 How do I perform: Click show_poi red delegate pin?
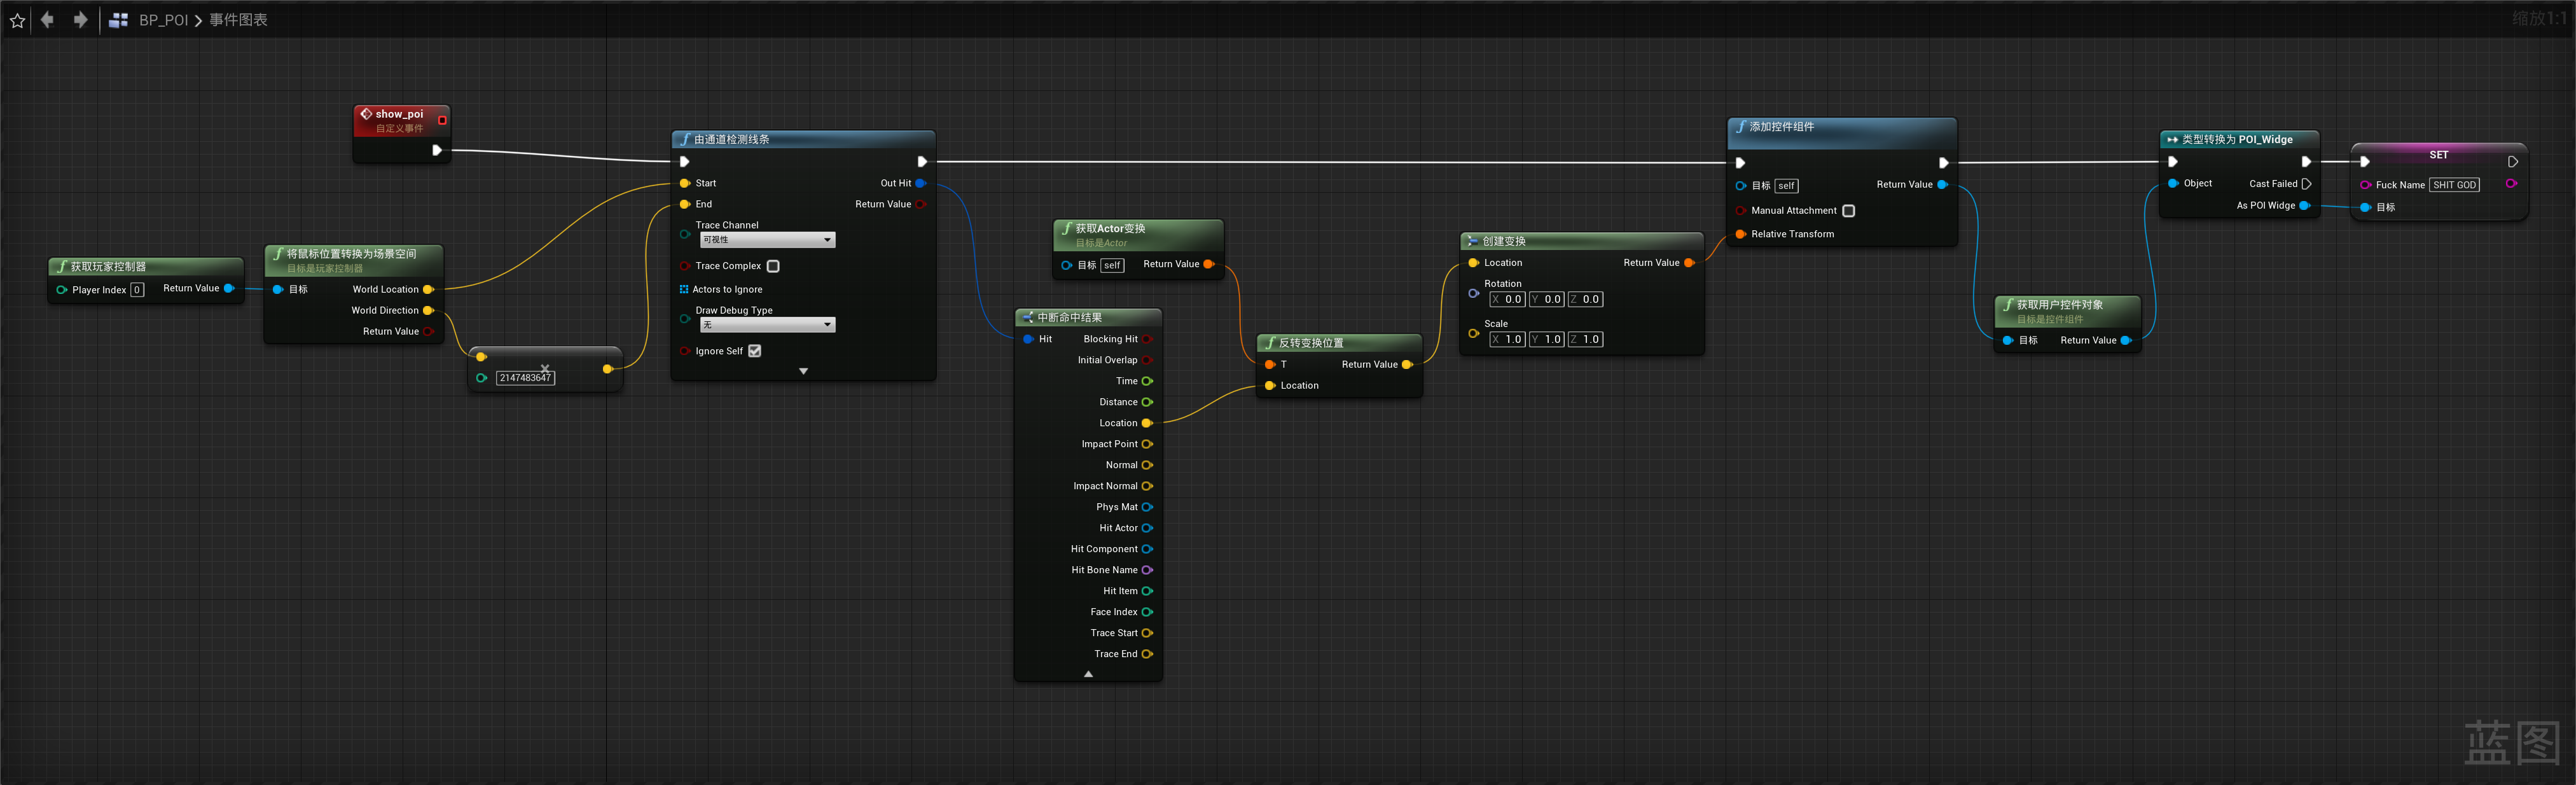click(x=442, y=120)
